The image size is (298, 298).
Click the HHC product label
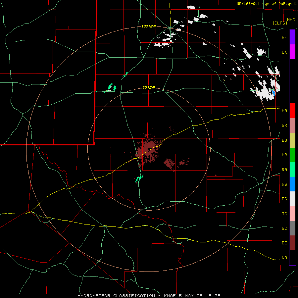click(x=291, y=20)
